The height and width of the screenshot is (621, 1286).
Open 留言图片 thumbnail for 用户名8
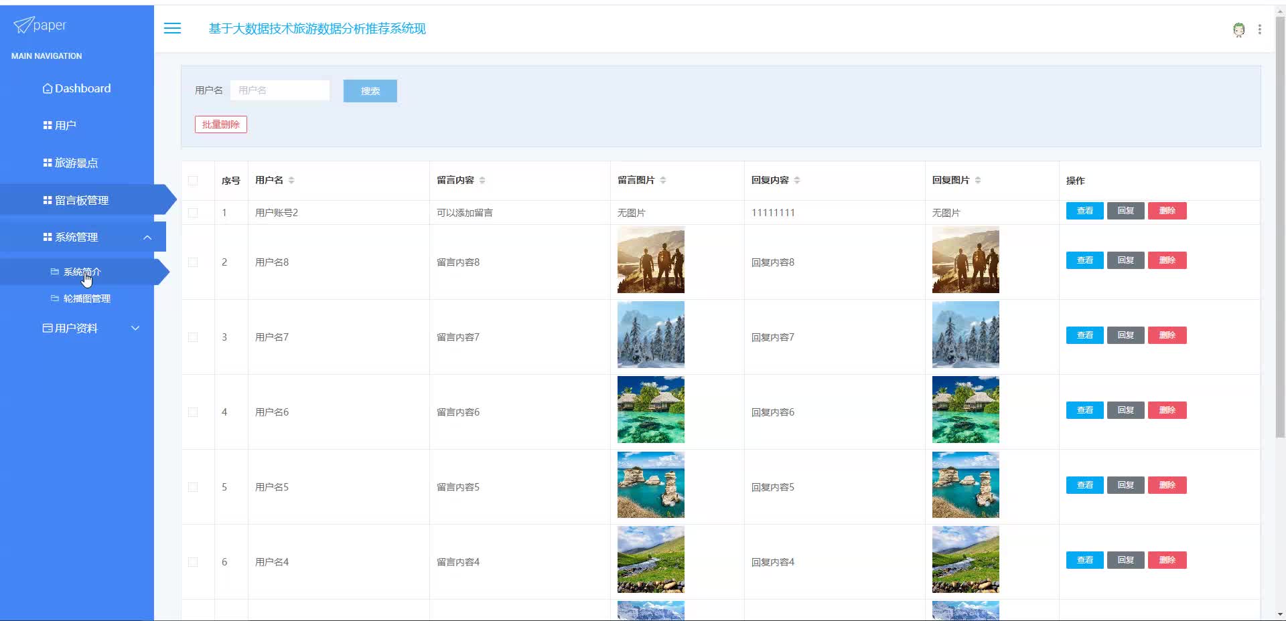[x=651, y=260]
